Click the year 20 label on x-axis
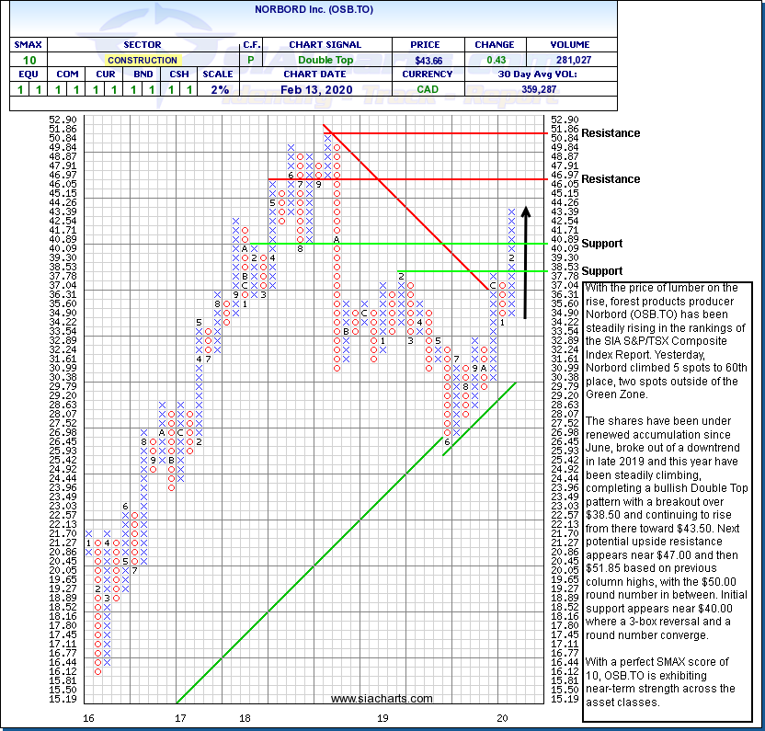The image size is (765, 731). pyautogui.click(x=502, y=717)
